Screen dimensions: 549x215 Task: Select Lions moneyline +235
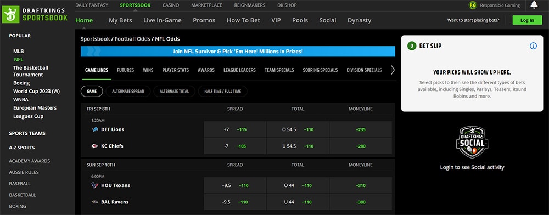(x=361, y=129)
